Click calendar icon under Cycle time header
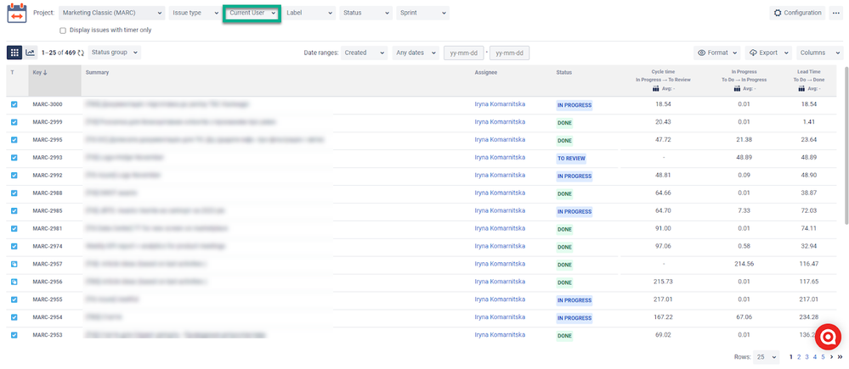Screen dimensions: 849x369 656,88
